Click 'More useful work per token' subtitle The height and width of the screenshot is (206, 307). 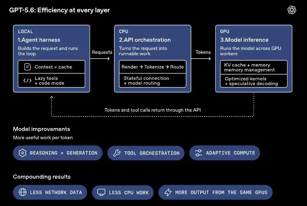click(43, 138)
